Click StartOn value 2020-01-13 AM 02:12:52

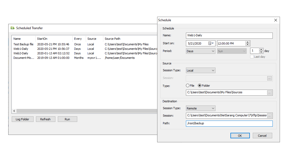coord(53,53)
